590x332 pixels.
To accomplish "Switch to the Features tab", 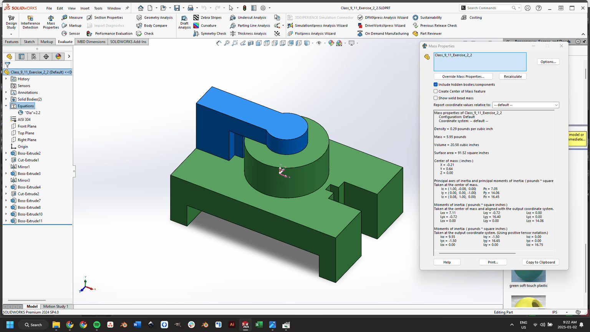I will 12,41.
